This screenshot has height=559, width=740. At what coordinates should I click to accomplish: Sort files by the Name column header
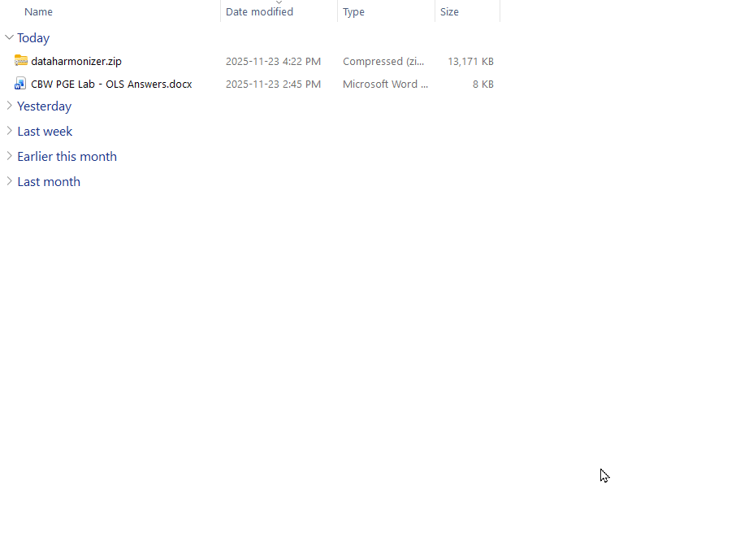click(39, 12)
